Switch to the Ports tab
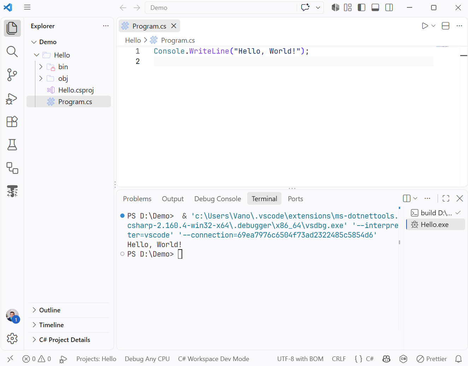Viewport: 468px width, 366px height. click(x=295, y=199)
